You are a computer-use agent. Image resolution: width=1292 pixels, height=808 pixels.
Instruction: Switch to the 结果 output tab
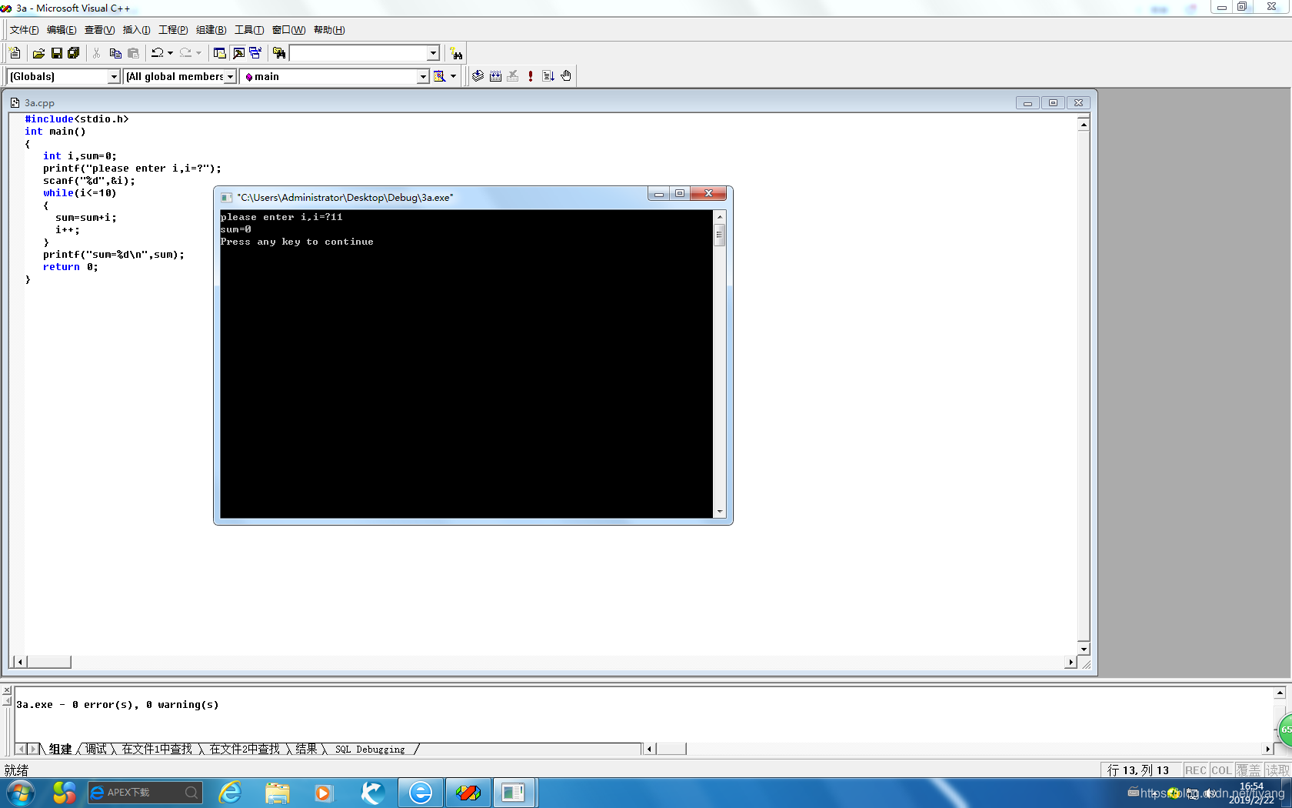pyautogui.click(x=306, y=749)
